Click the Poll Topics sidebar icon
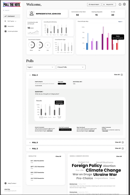 click(5, 21)
